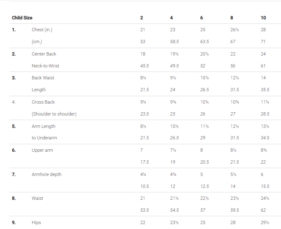Click the Waist row label
281x229 pixels.
(x=37, y=198)
